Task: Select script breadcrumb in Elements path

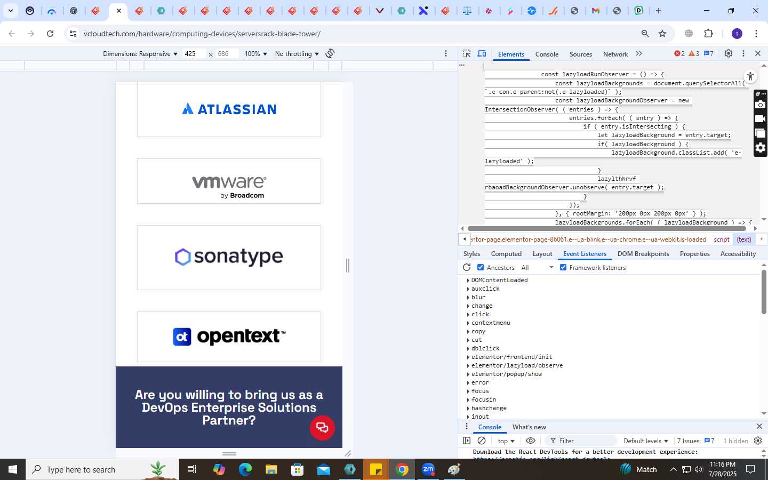Action: pos(722,239)
